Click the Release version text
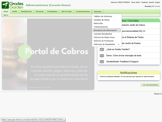162x122 pixels. 158,94
